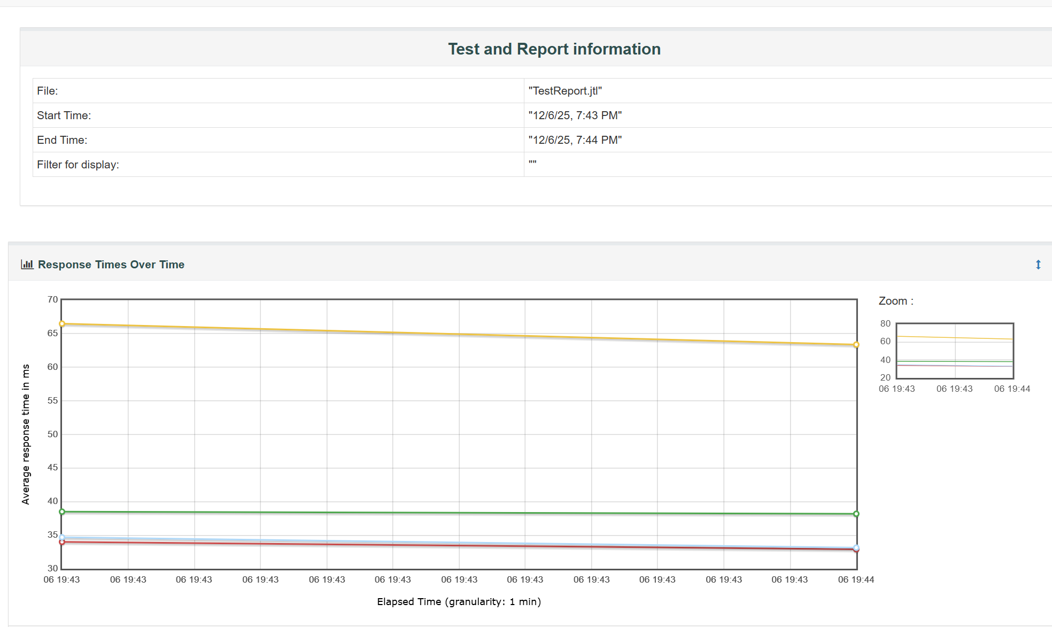Click the Response Times Over Time panel title

pyautogui.click(x=111, y=265)
